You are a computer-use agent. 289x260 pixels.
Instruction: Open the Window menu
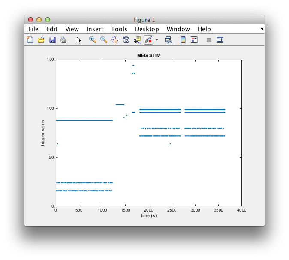tap(178, 29)
